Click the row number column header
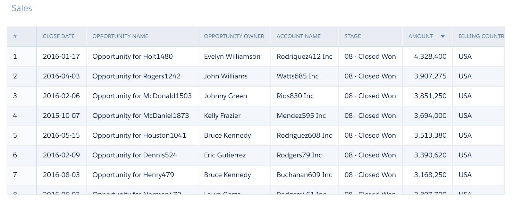This screenshot has height=205, width=513. pos(15,36)
